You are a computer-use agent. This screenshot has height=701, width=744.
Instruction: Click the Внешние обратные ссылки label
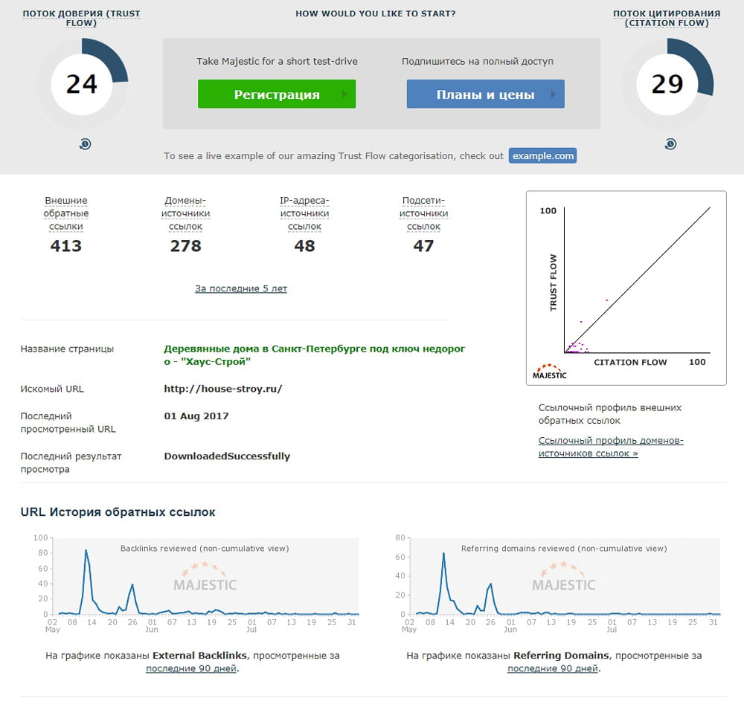point(66,213)
